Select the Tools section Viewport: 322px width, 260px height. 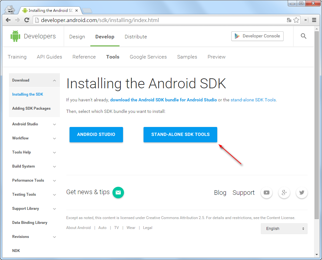[x=113, y=57]
